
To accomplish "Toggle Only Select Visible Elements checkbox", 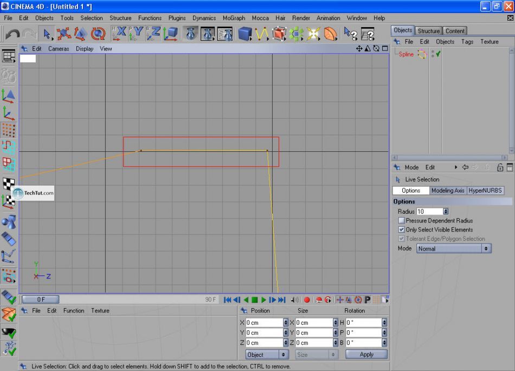I will [x=401, y=229].
